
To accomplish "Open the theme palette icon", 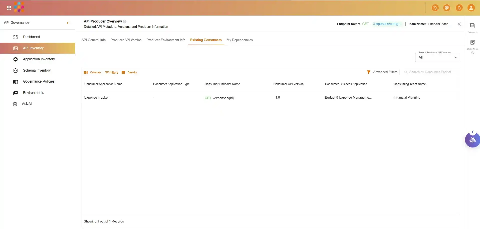I will click(x=447, y=8).
